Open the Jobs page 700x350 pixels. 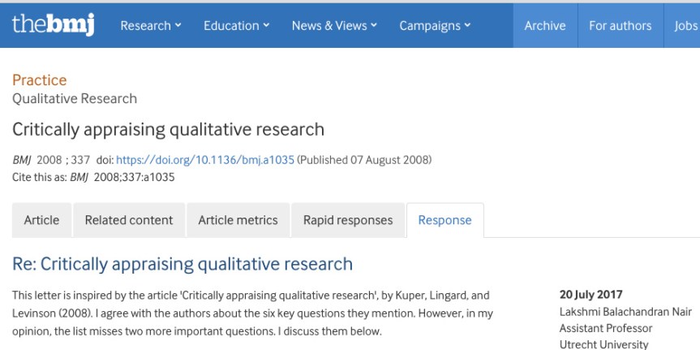[x=685, y=26]
